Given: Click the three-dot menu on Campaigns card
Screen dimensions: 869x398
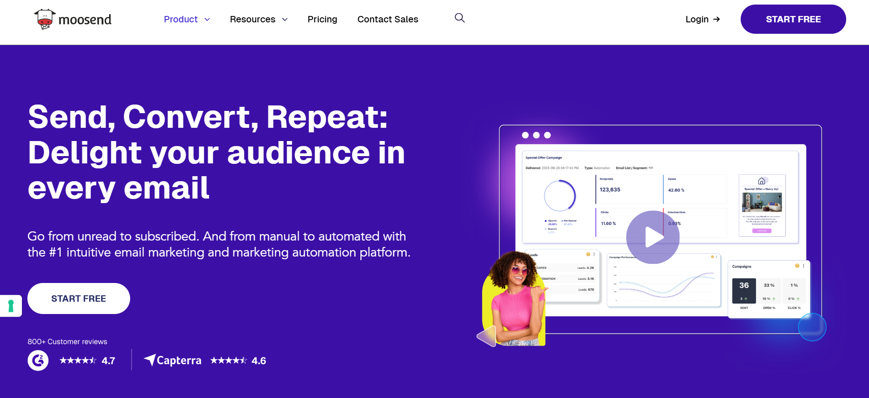Looking at the screenshot, I should coord(804,266).
